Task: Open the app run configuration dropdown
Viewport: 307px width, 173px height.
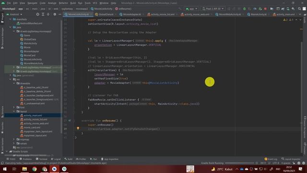Action: [x=191, y=9]
